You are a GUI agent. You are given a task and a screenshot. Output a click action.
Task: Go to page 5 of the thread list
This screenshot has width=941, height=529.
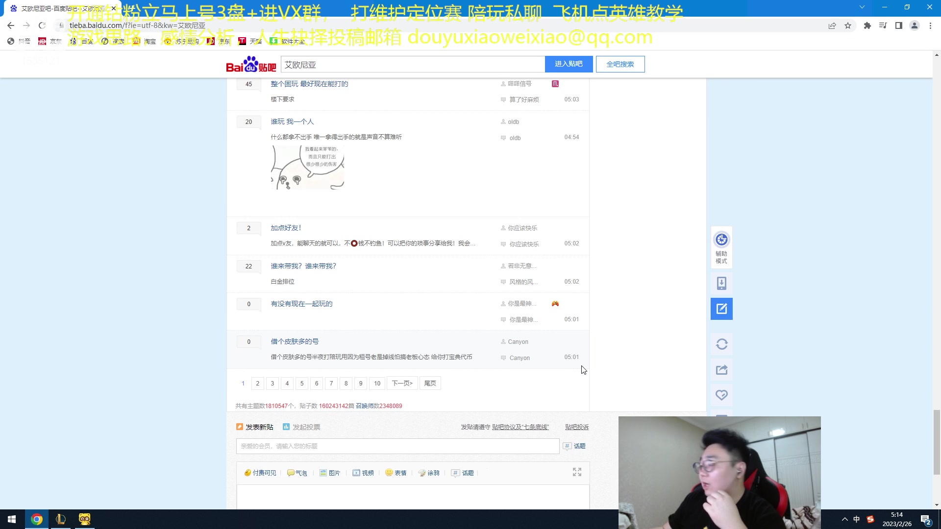coord(302,384)
